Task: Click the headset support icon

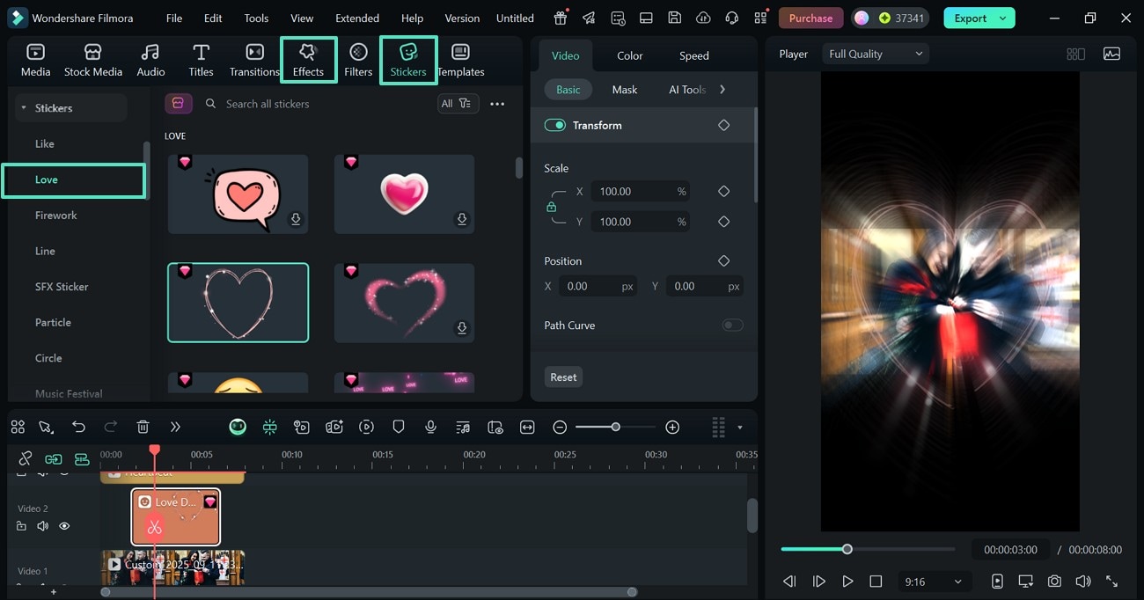Action: tap(732, 18)
